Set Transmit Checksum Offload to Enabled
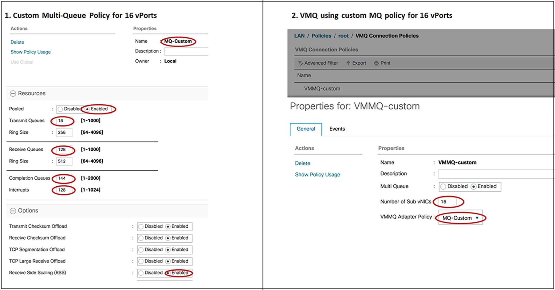Screen dimensions: 555x290 pos(168,227)
